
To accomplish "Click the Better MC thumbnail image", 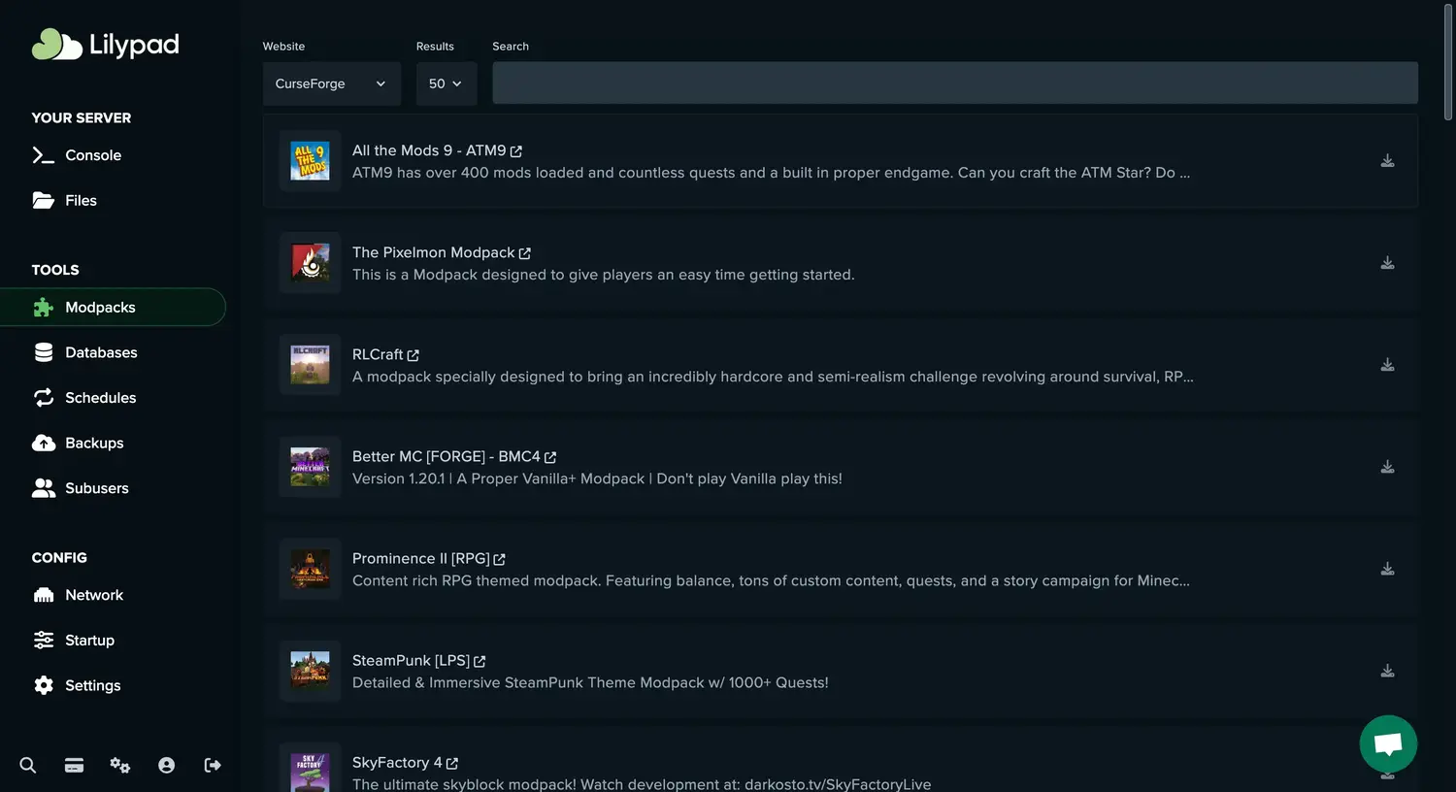I will click(311, 467).
